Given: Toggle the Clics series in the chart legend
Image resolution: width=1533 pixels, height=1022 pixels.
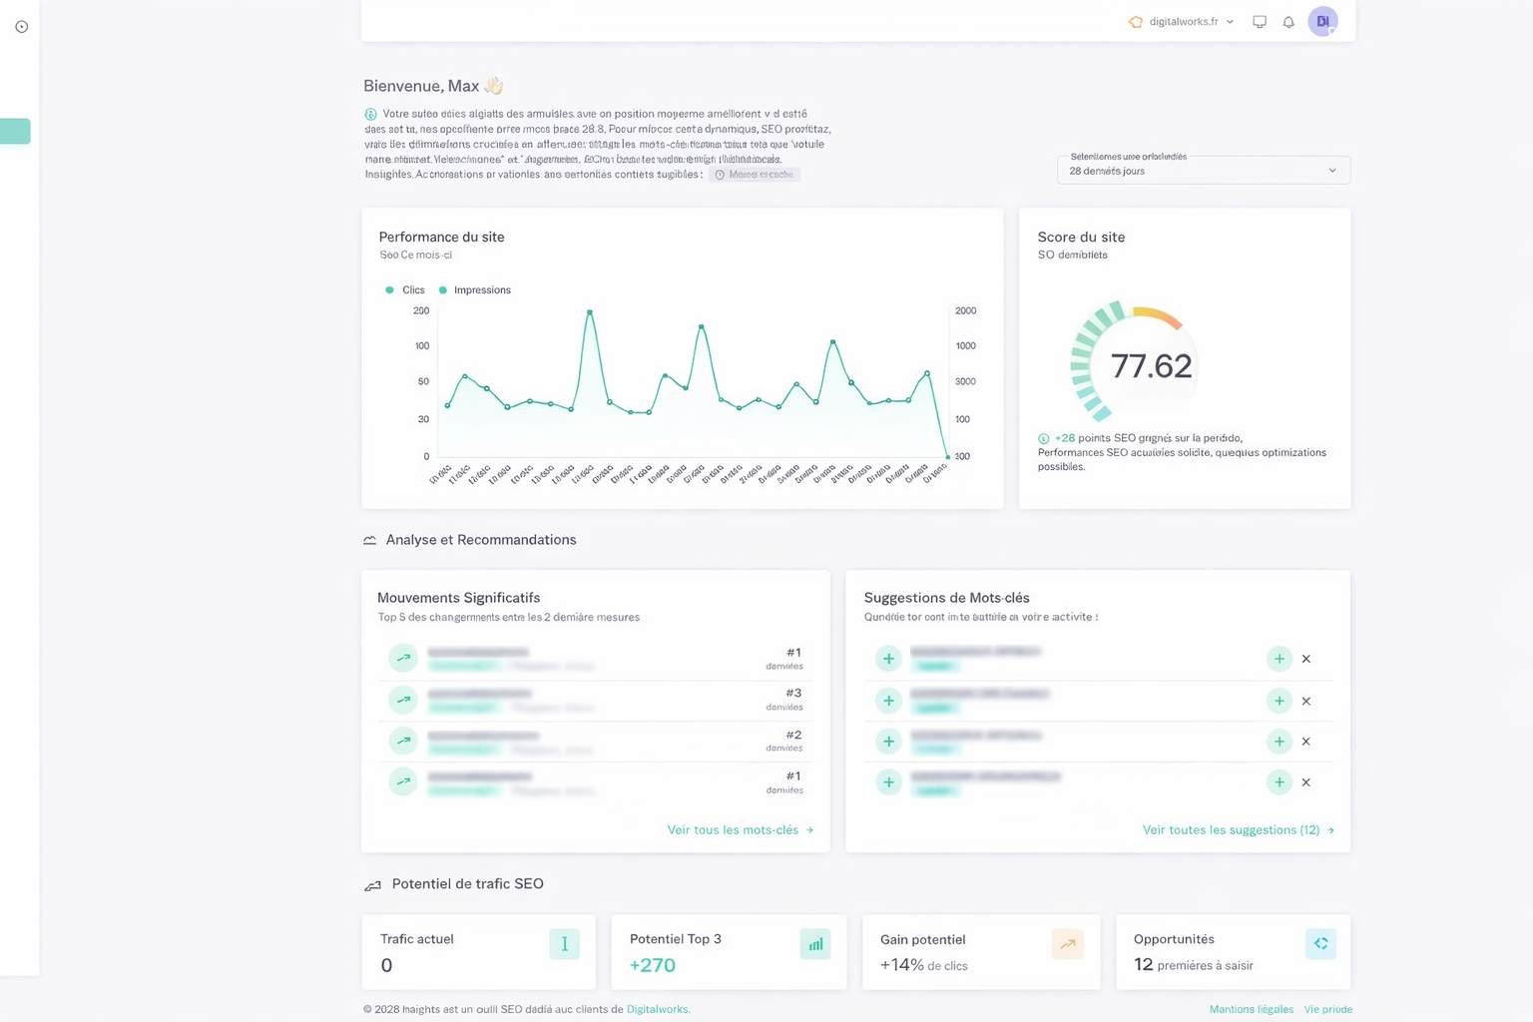Looking at the screenshot, I should (x=405, y=289).
